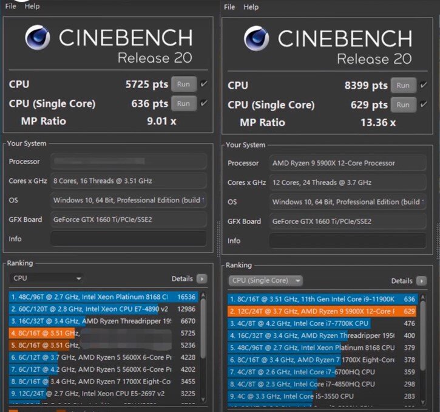
Task: Click the 13.36 x MP Ratio value
Action: 378,123
